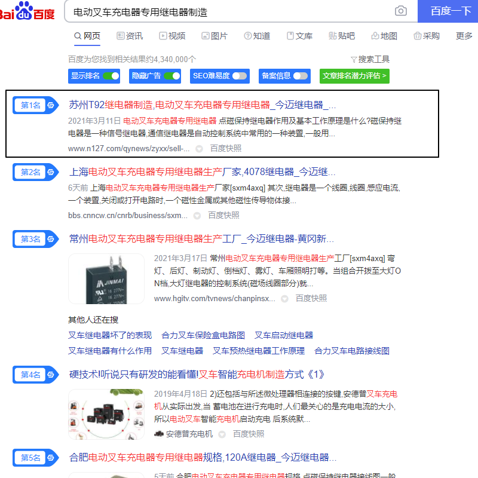Screen dimensions: 478x478
Task: Open result 常州电动叉车充电器专用继电器生产工厂
Action: [x=201, y=238]
